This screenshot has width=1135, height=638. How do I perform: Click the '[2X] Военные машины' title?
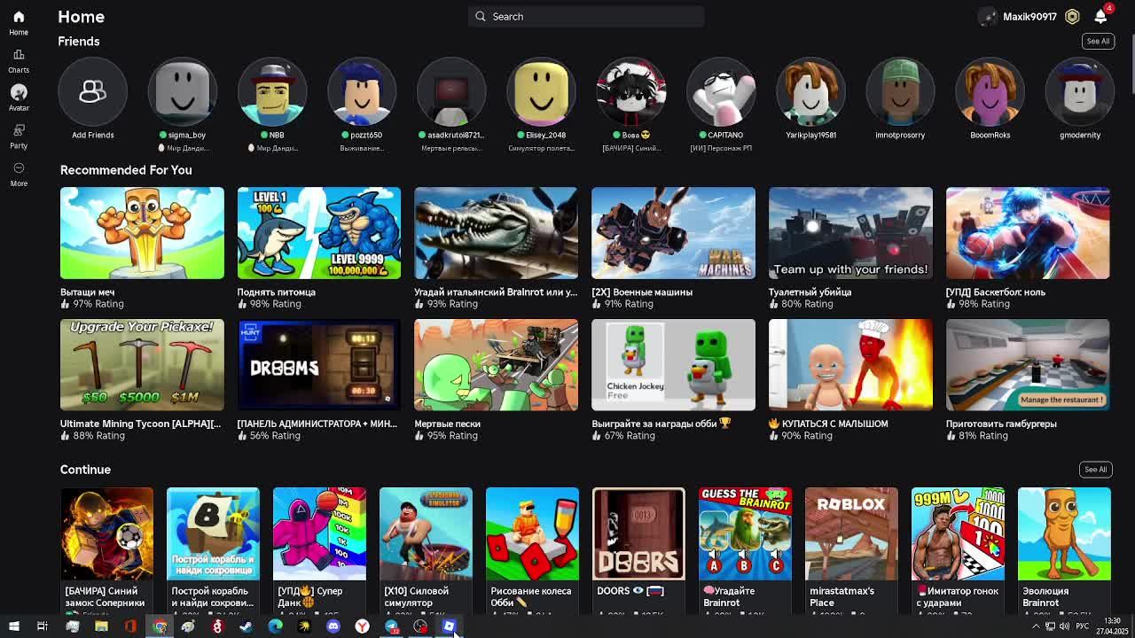tap(642, 292)
